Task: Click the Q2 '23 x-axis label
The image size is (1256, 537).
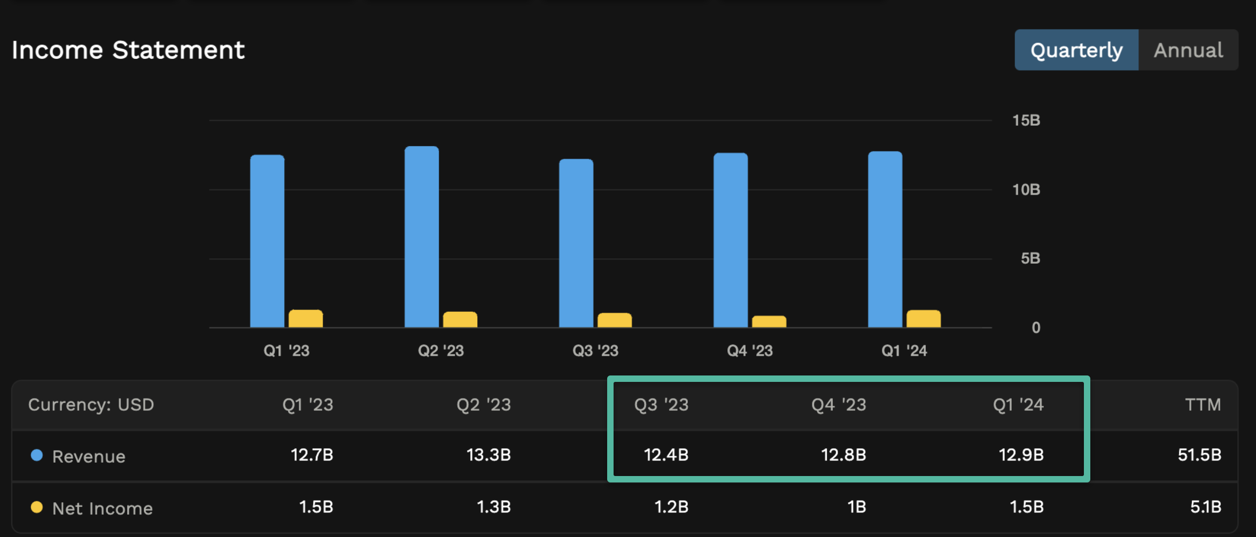Action: point(440,350)
